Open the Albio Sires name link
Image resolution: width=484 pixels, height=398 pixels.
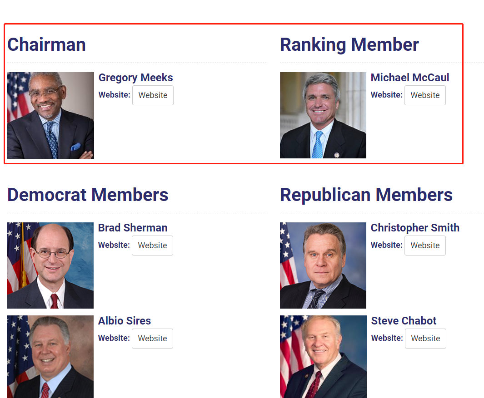click(x=125, y=321)
